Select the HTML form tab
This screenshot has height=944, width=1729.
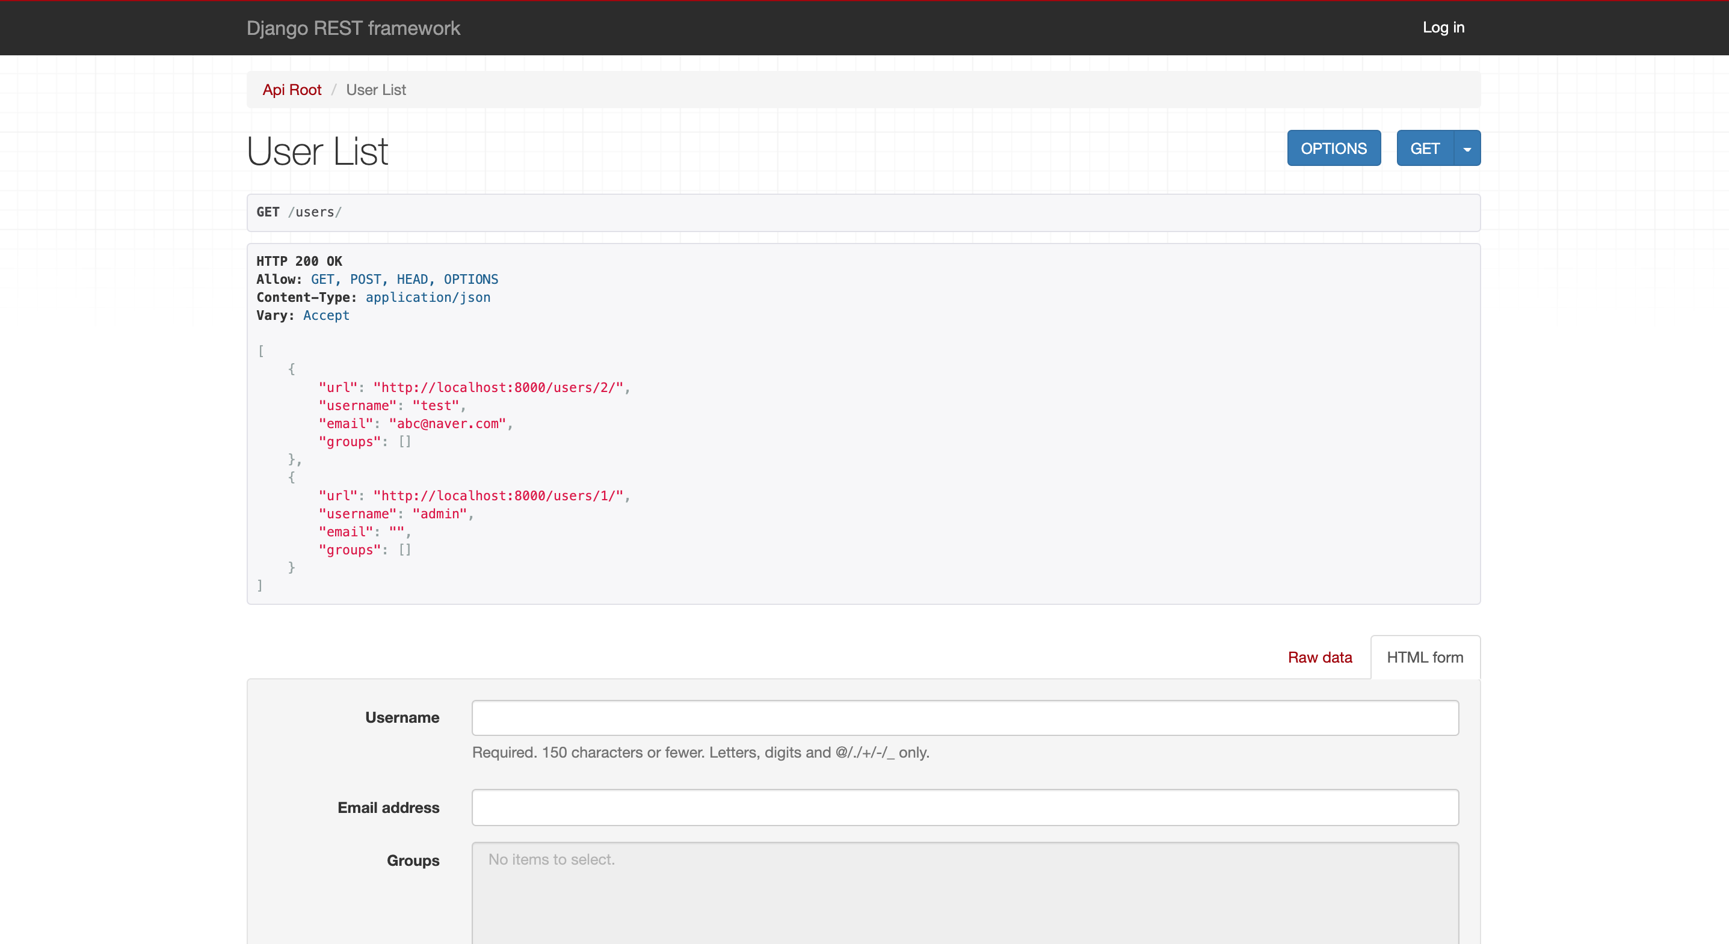coord(1424,658)
